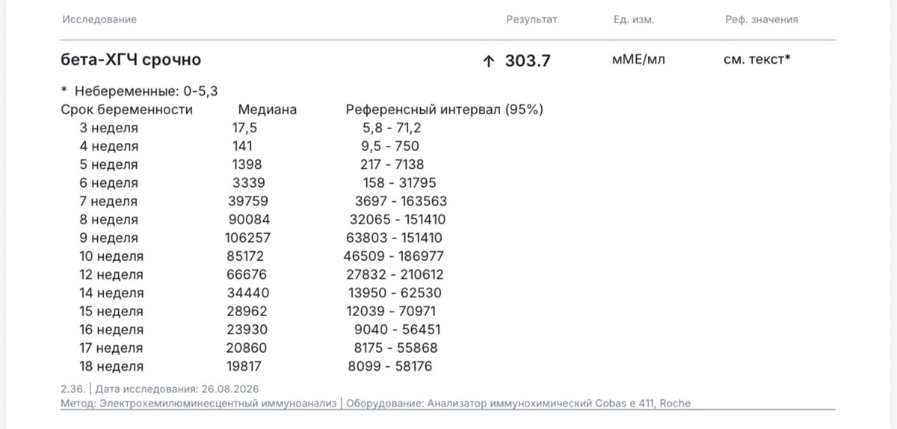Click the Медиана table heading
The width and height of the screenshot is (897, 429).
(x=267, y=110)
